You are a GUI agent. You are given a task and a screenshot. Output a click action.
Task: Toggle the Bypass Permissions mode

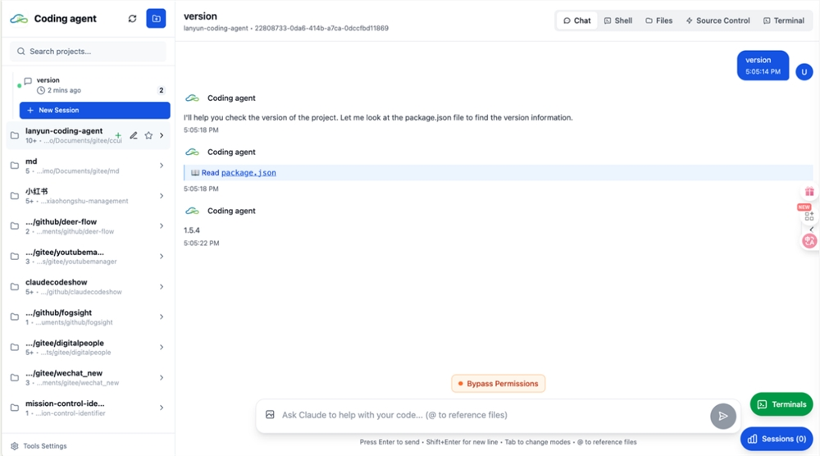499,383
